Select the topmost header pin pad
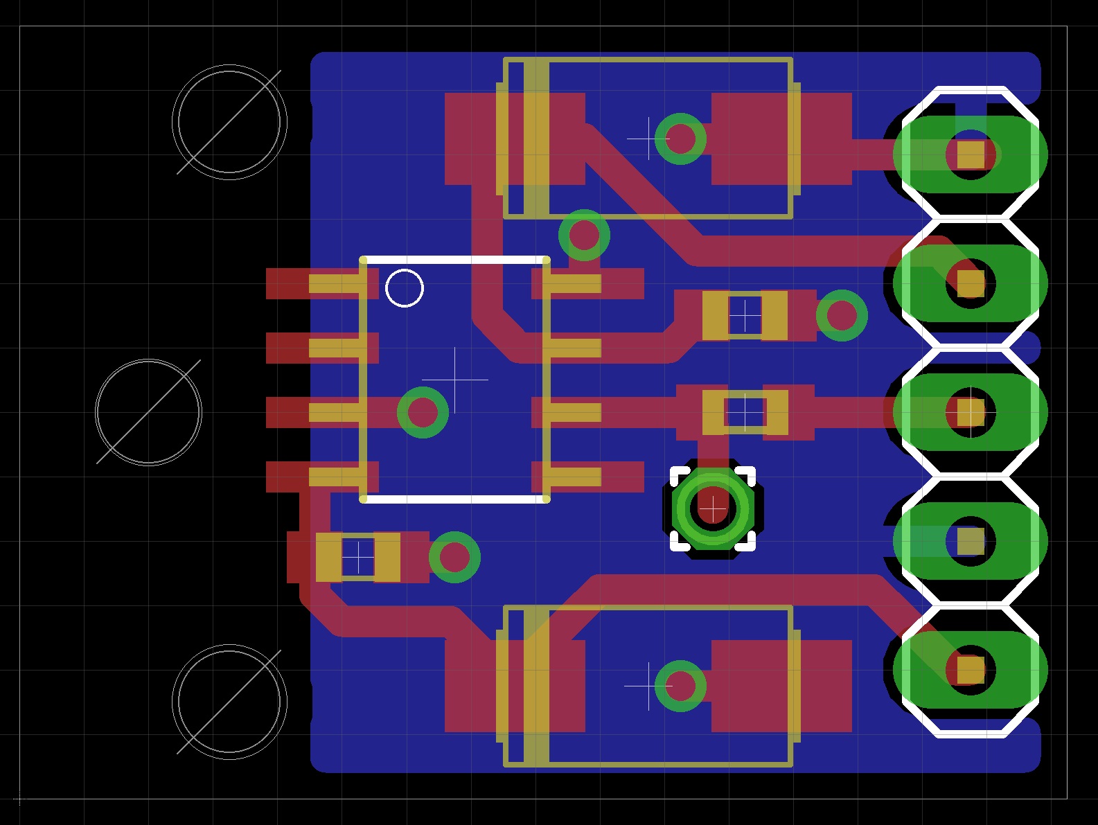The width and height of the screenshot is (1098, 825). [971, 154]
